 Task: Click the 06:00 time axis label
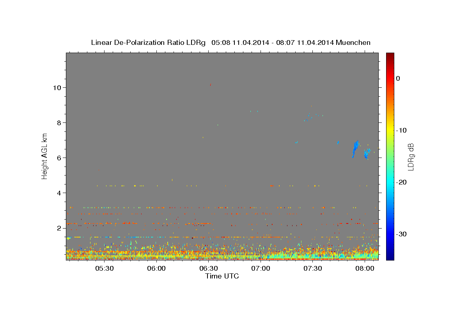[x=156, y=268]
